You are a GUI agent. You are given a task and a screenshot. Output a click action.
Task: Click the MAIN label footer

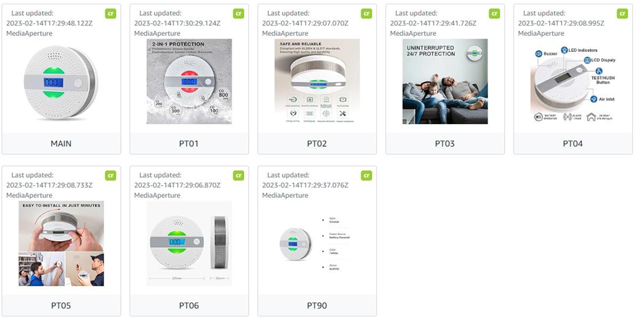(x=61, y=143)
